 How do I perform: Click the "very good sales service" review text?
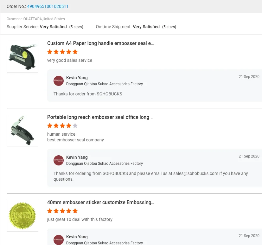pyautogui.click(x=70, y=60)
